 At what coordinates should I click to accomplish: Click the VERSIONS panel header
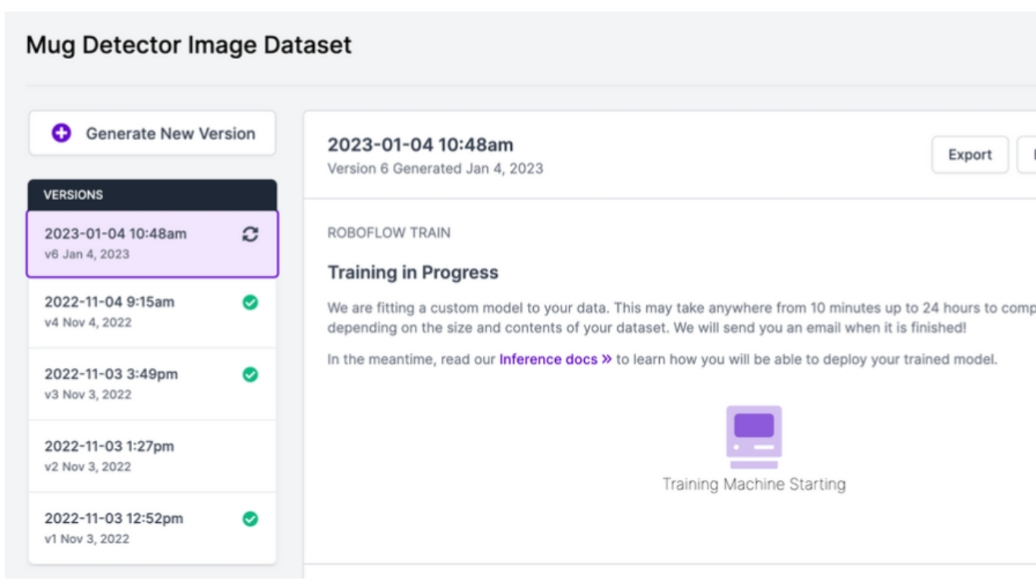152,195
